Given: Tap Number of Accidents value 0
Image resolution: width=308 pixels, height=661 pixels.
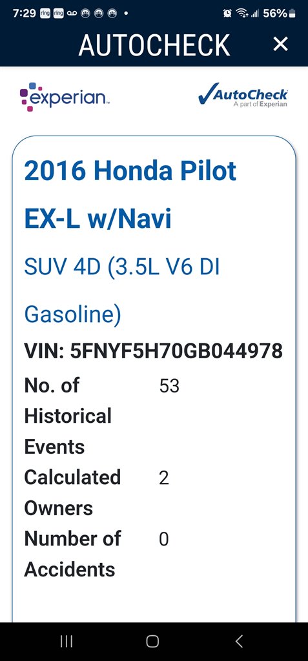Looking at the screenshot, I should click(x=164, y=540).
